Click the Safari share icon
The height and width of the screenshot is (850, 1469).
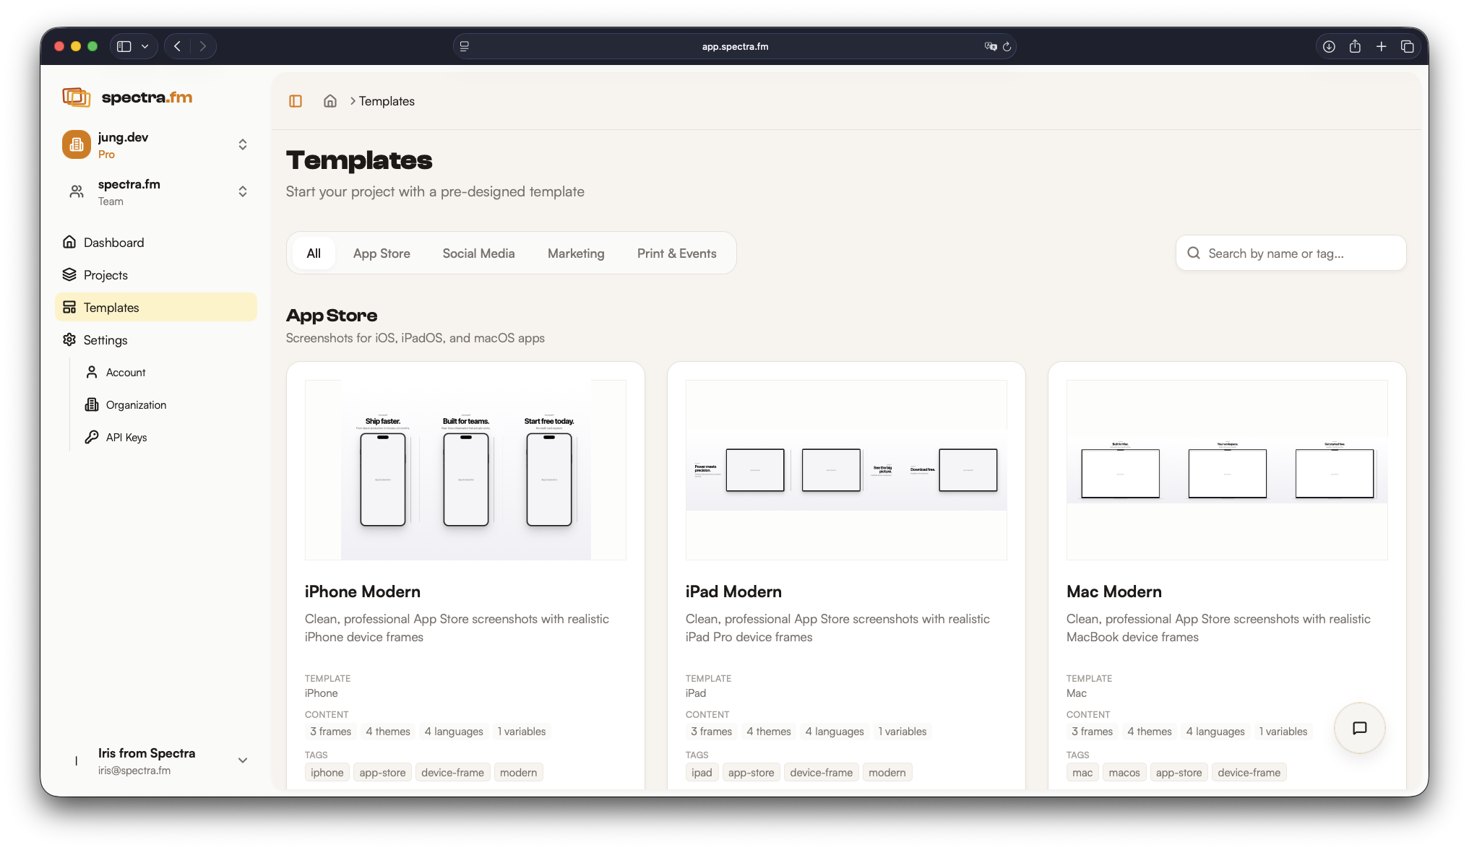[1355, 46]
